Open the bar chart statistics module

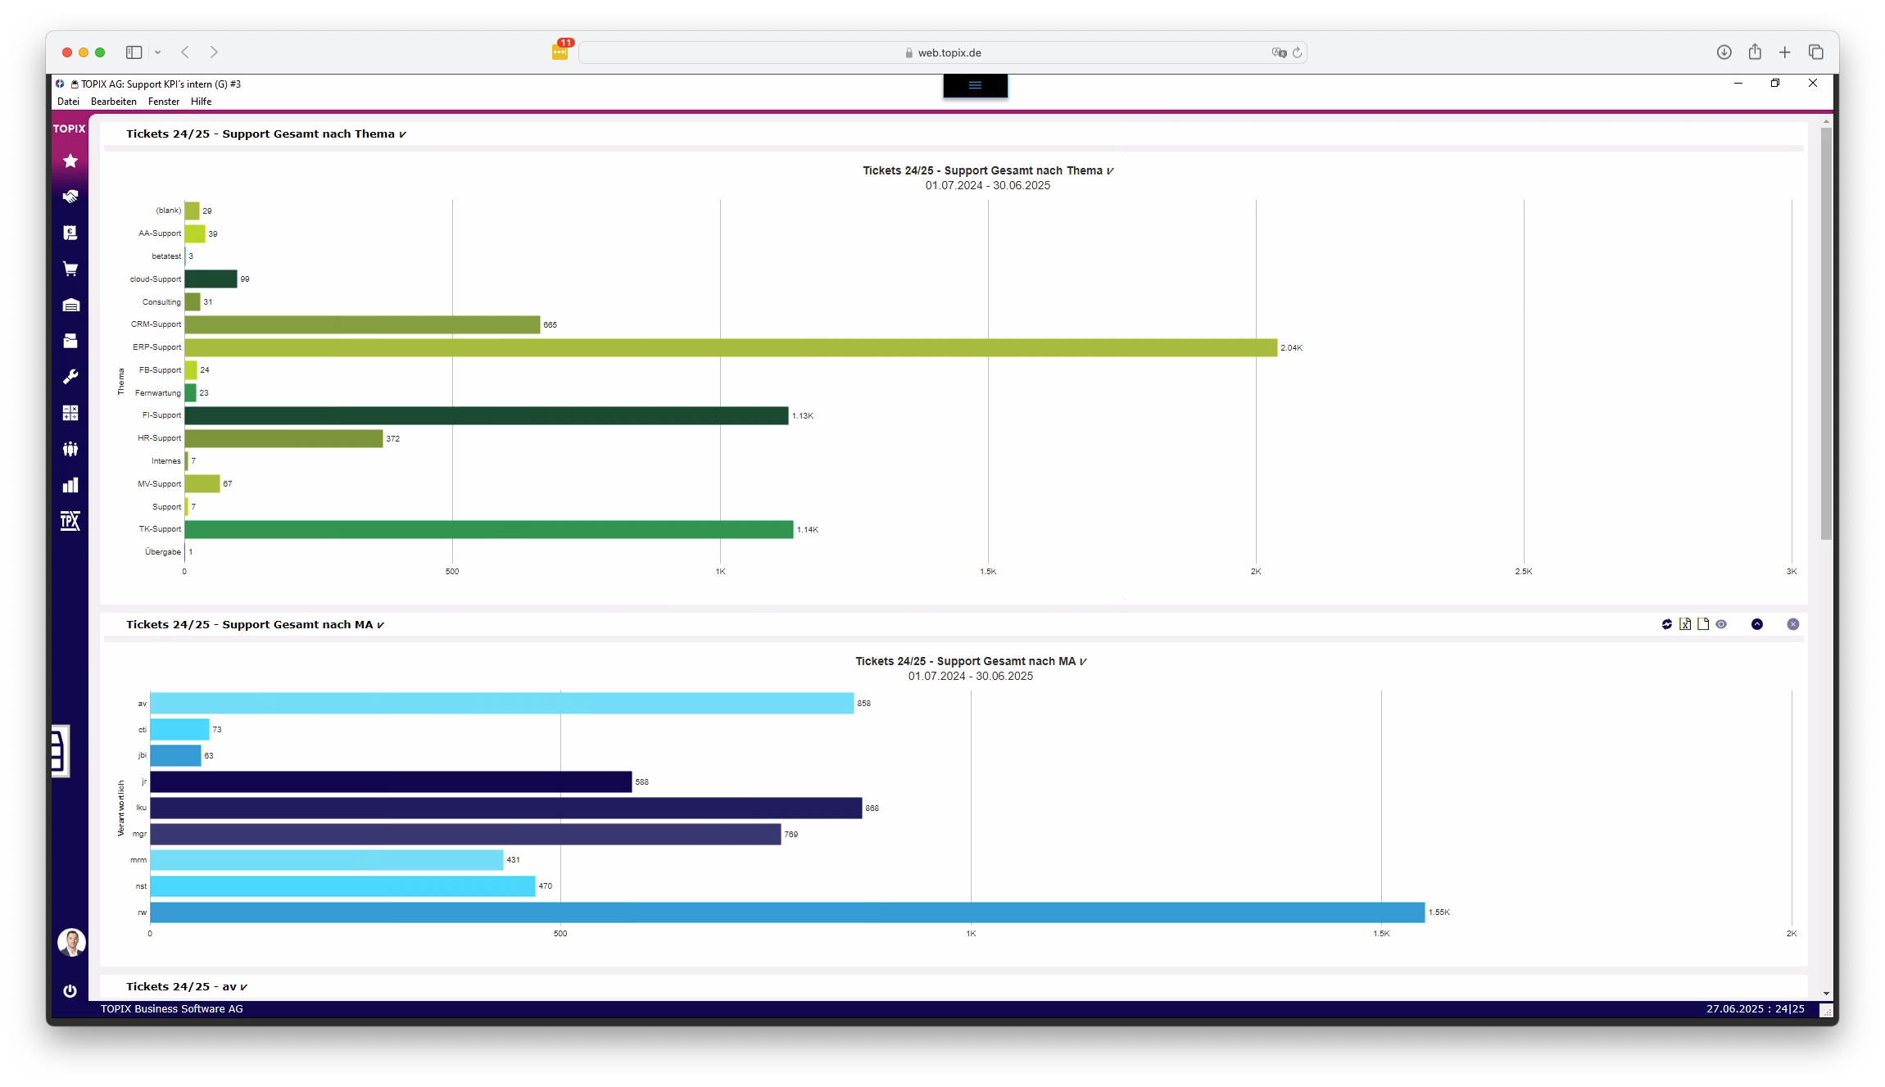coord(70,485)
